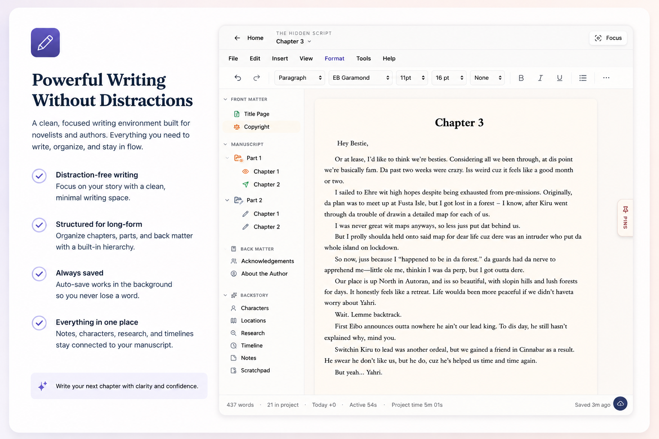Image resolution: width=659 pixels, height=439 pixels.
Task: Click the Hey Bestie, line in document
Action: tap(353, 143)
